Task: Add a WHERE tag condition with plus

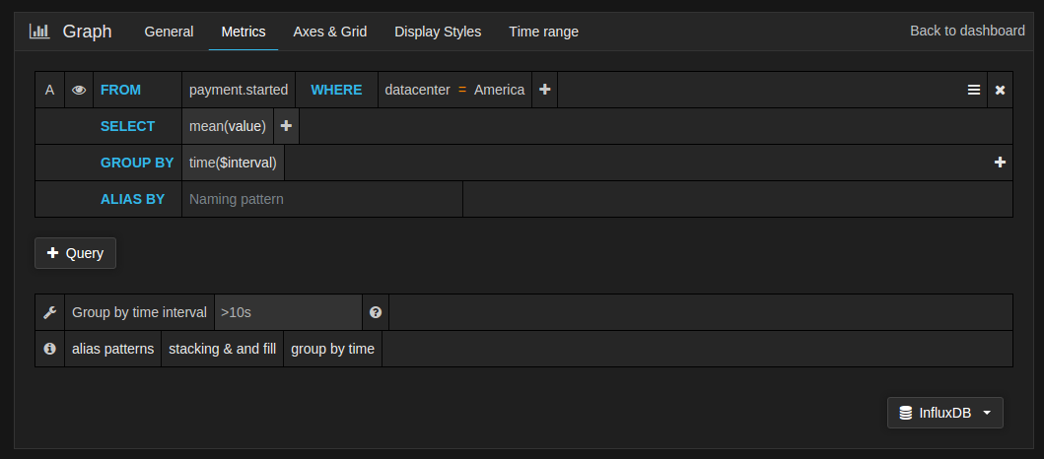Action: tap(544, 90)
